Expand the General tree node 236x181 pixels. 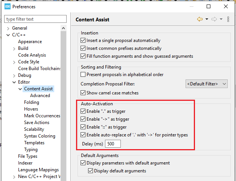click(8, 28)
